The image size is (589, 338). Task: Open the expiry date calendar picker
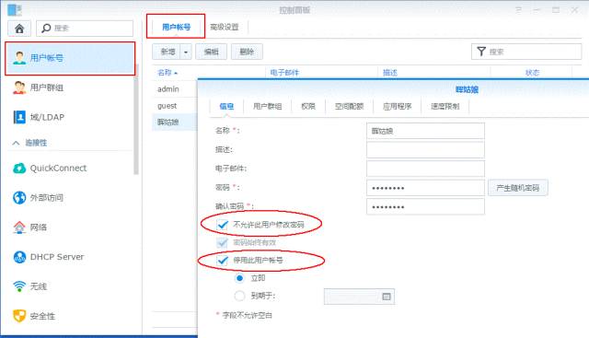tap(387, 297)
